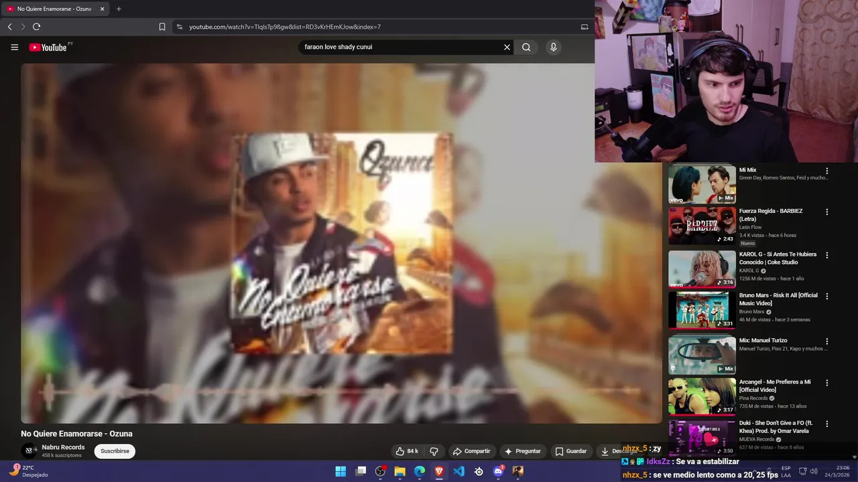Screen dimensions: 858x482
Task: Go back one page in browser
Action: (9, 27)
